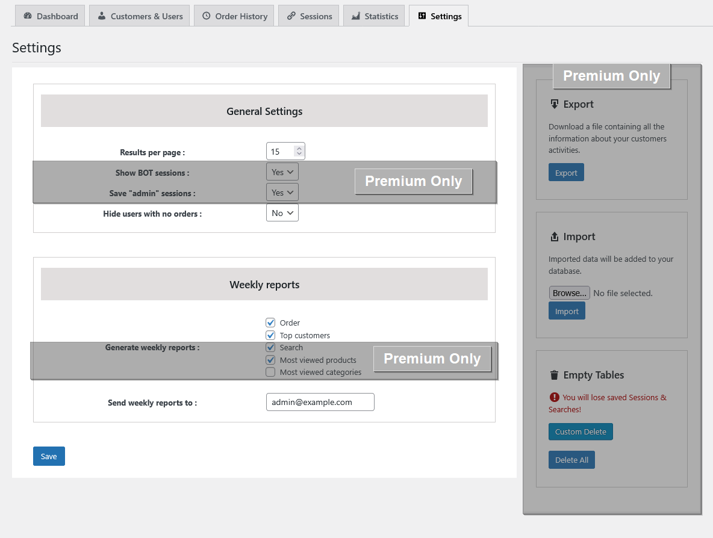Click the Empty Tables trash icon

pyautogui.click(x=554, y=375)
